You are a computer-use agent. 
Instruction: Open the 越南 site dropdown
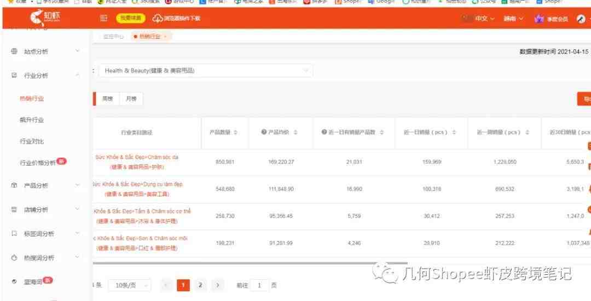(513, 19)
